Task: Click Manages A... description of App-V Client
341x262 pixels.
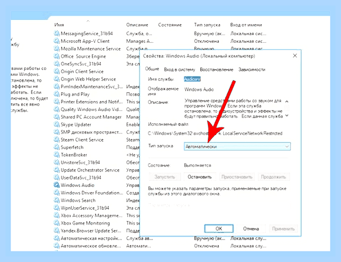Action: 140,41
